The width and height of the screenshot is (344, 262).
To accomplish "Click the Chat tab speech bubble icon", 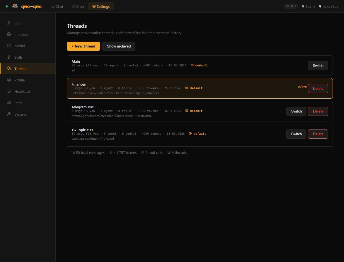I will (x=53, y=6).
